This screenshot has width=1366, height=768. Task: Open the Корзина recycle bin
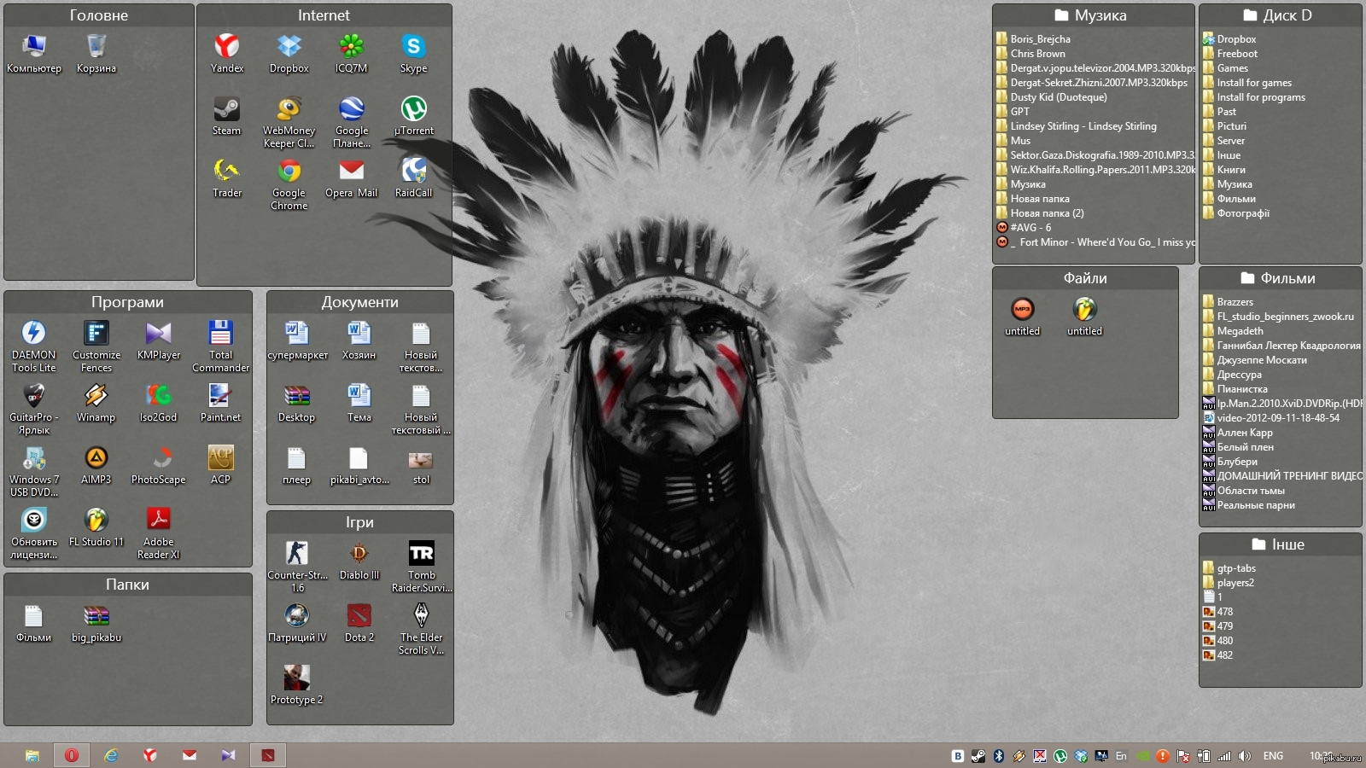(96, 47)
